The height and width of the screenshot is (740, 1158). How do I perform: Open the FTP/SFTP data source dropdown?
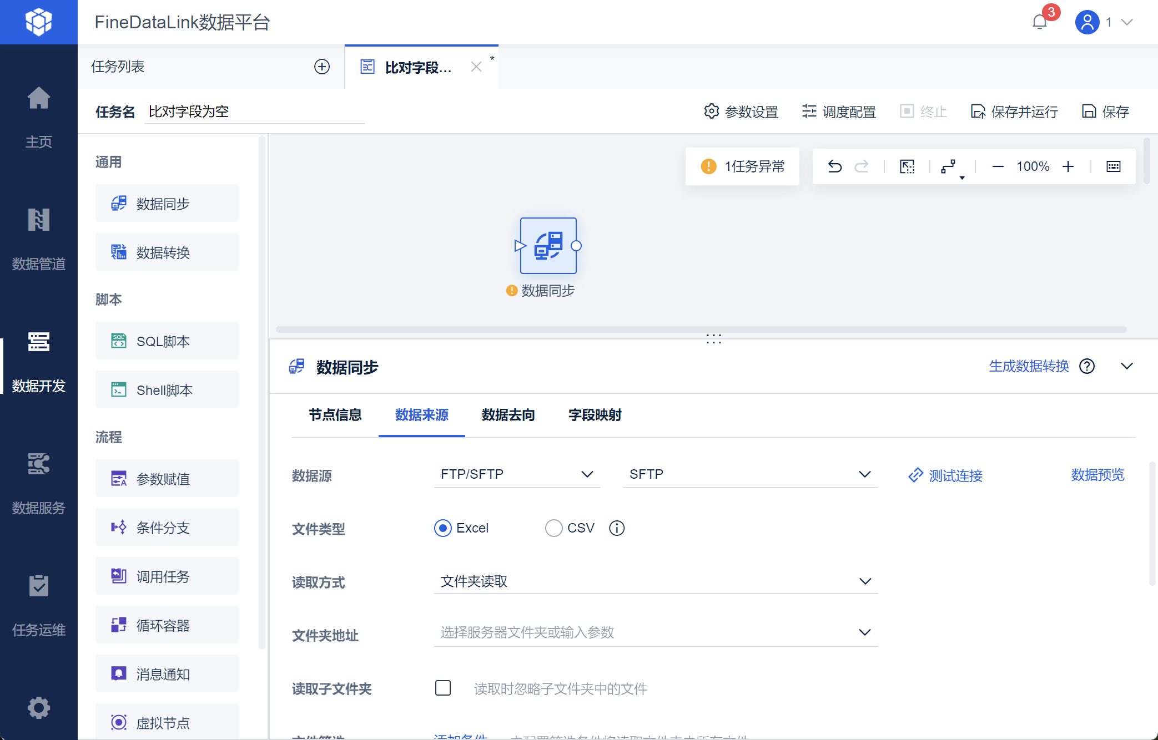click(516, 474)
